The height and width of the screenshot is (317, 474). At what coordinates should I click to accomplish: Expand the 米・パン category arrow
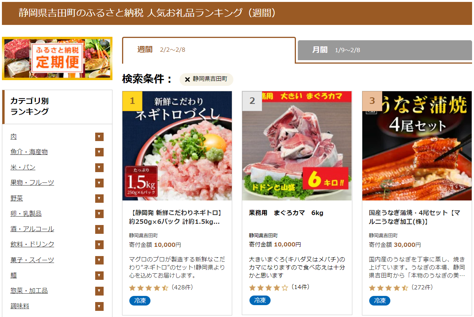(x=99, y=168)
